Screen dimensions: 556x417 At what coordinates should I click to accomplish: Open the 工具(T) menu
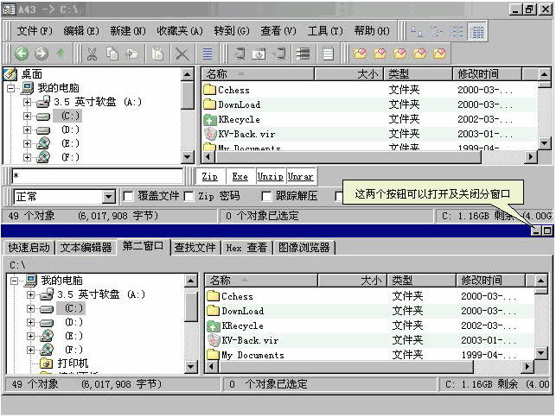tap(325, 31)
